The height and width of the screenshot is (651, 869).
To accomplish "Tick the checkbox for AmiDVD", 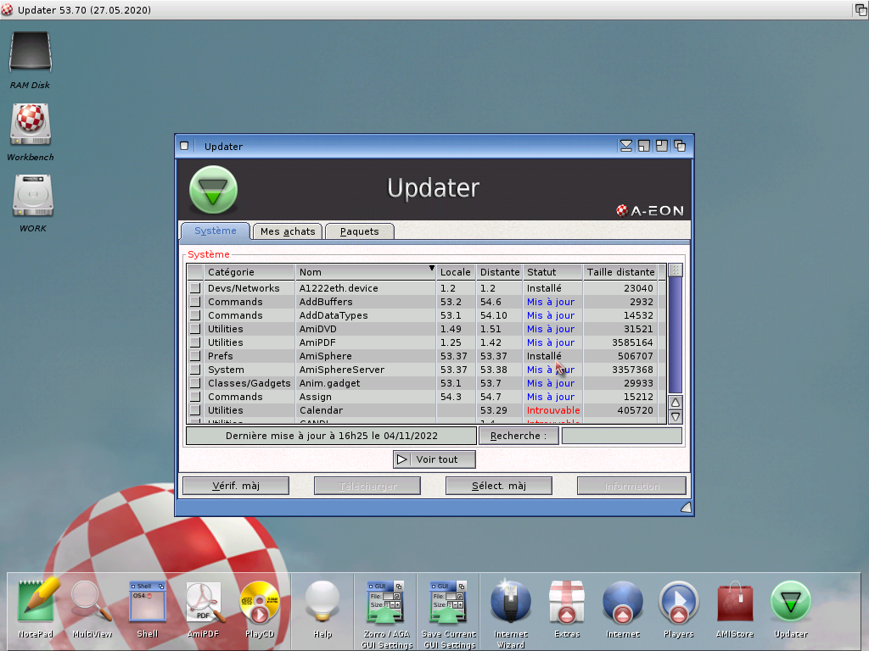I will (x=195, y=329).
